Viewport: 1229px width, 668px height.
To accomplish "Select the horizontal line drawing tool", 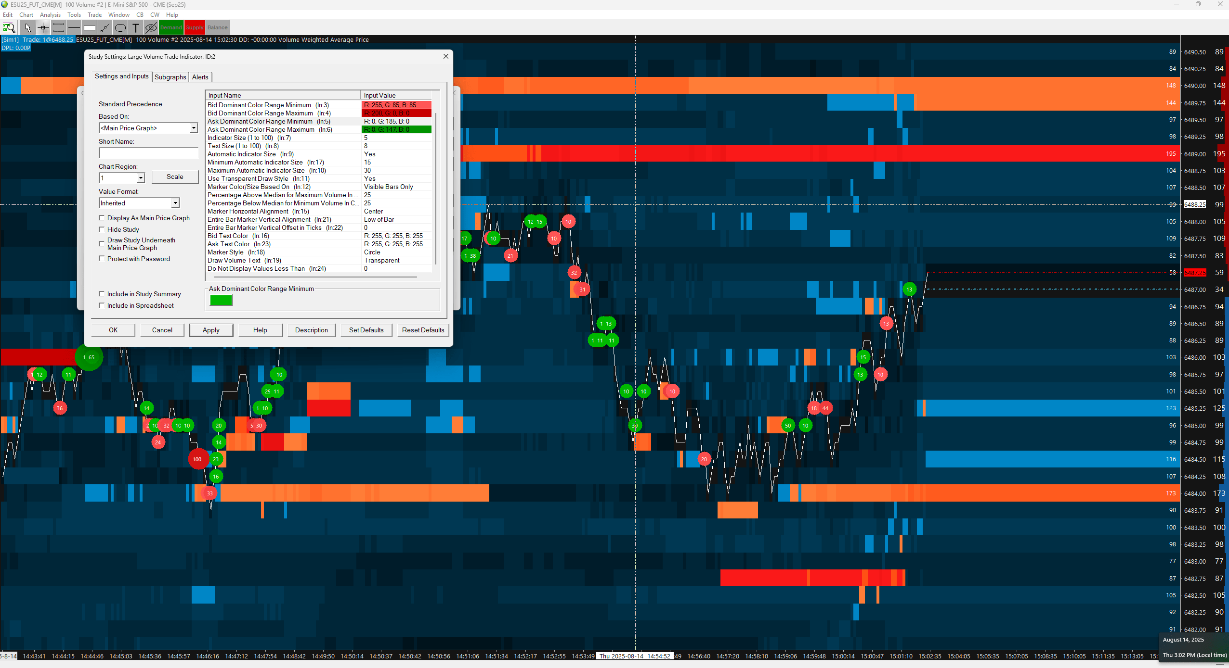I will click(74, 27).
